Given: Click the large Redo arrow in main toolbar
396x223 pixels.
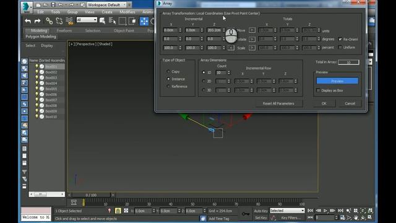Looking at the screenshot, I should (37, 21).
